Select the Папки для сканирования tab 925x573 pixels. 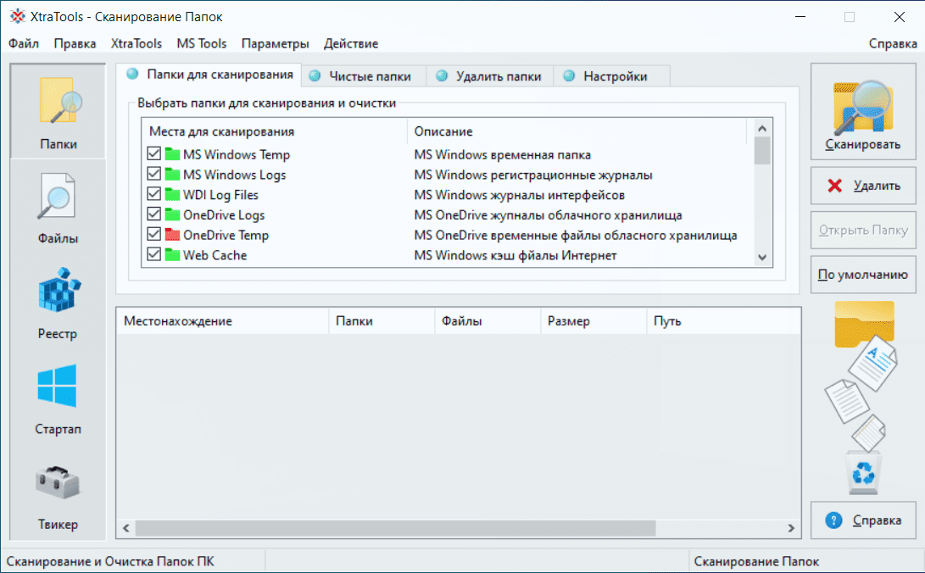coord(209,75)
